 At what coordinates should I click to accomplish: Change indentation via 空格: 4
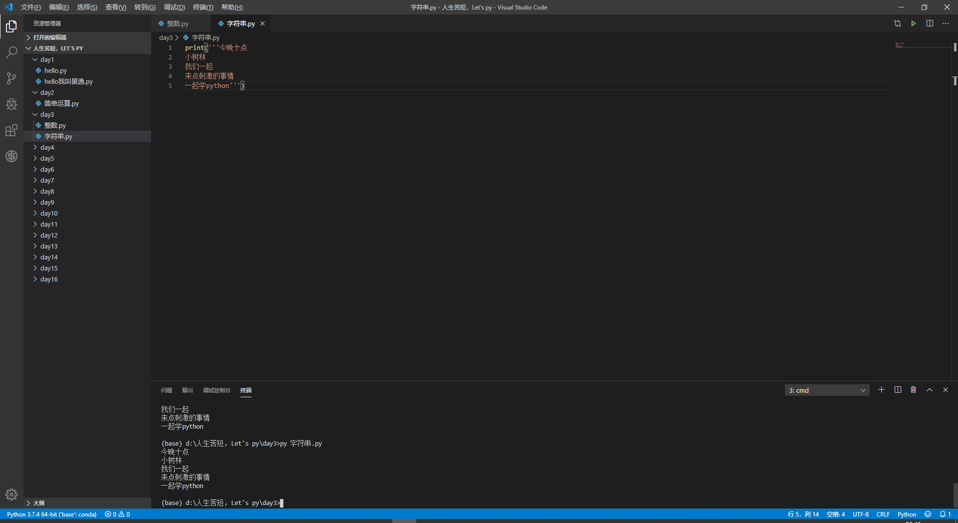[x=836, y=514]
